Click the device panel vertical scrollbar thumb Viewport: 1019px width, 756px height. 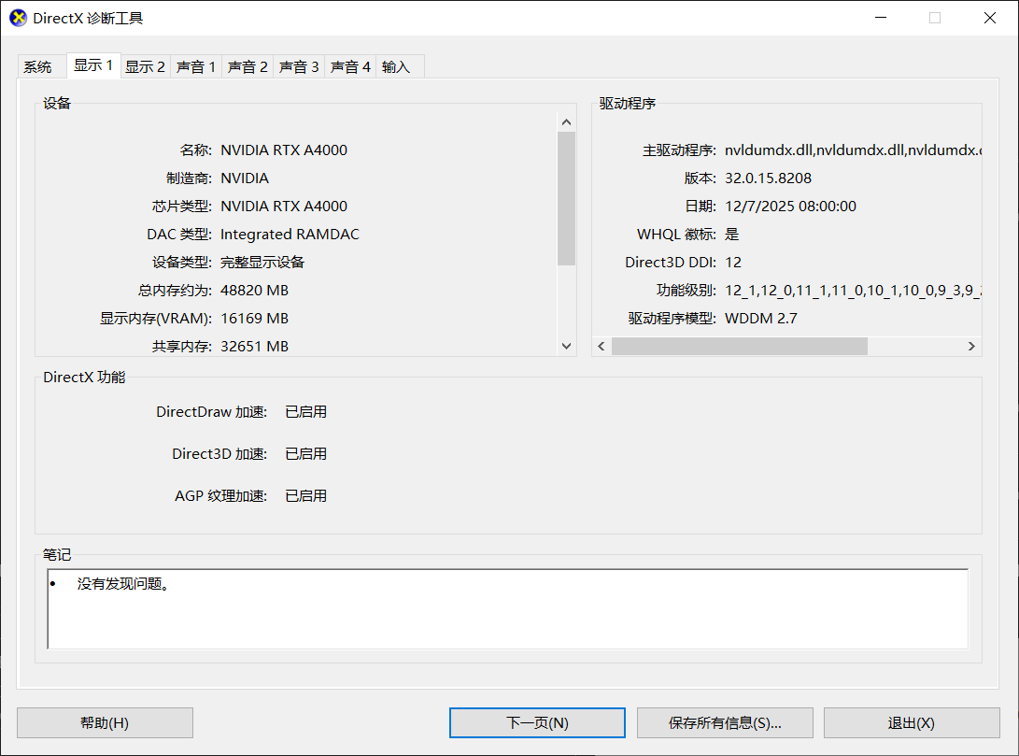[566, 198]
